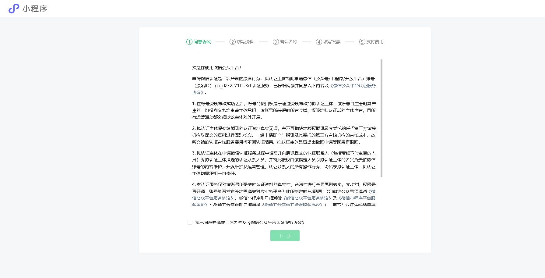Click the 小程序 title text
Image resolution: width=545 pixels, height=278 pixels.
click(35, 9)
